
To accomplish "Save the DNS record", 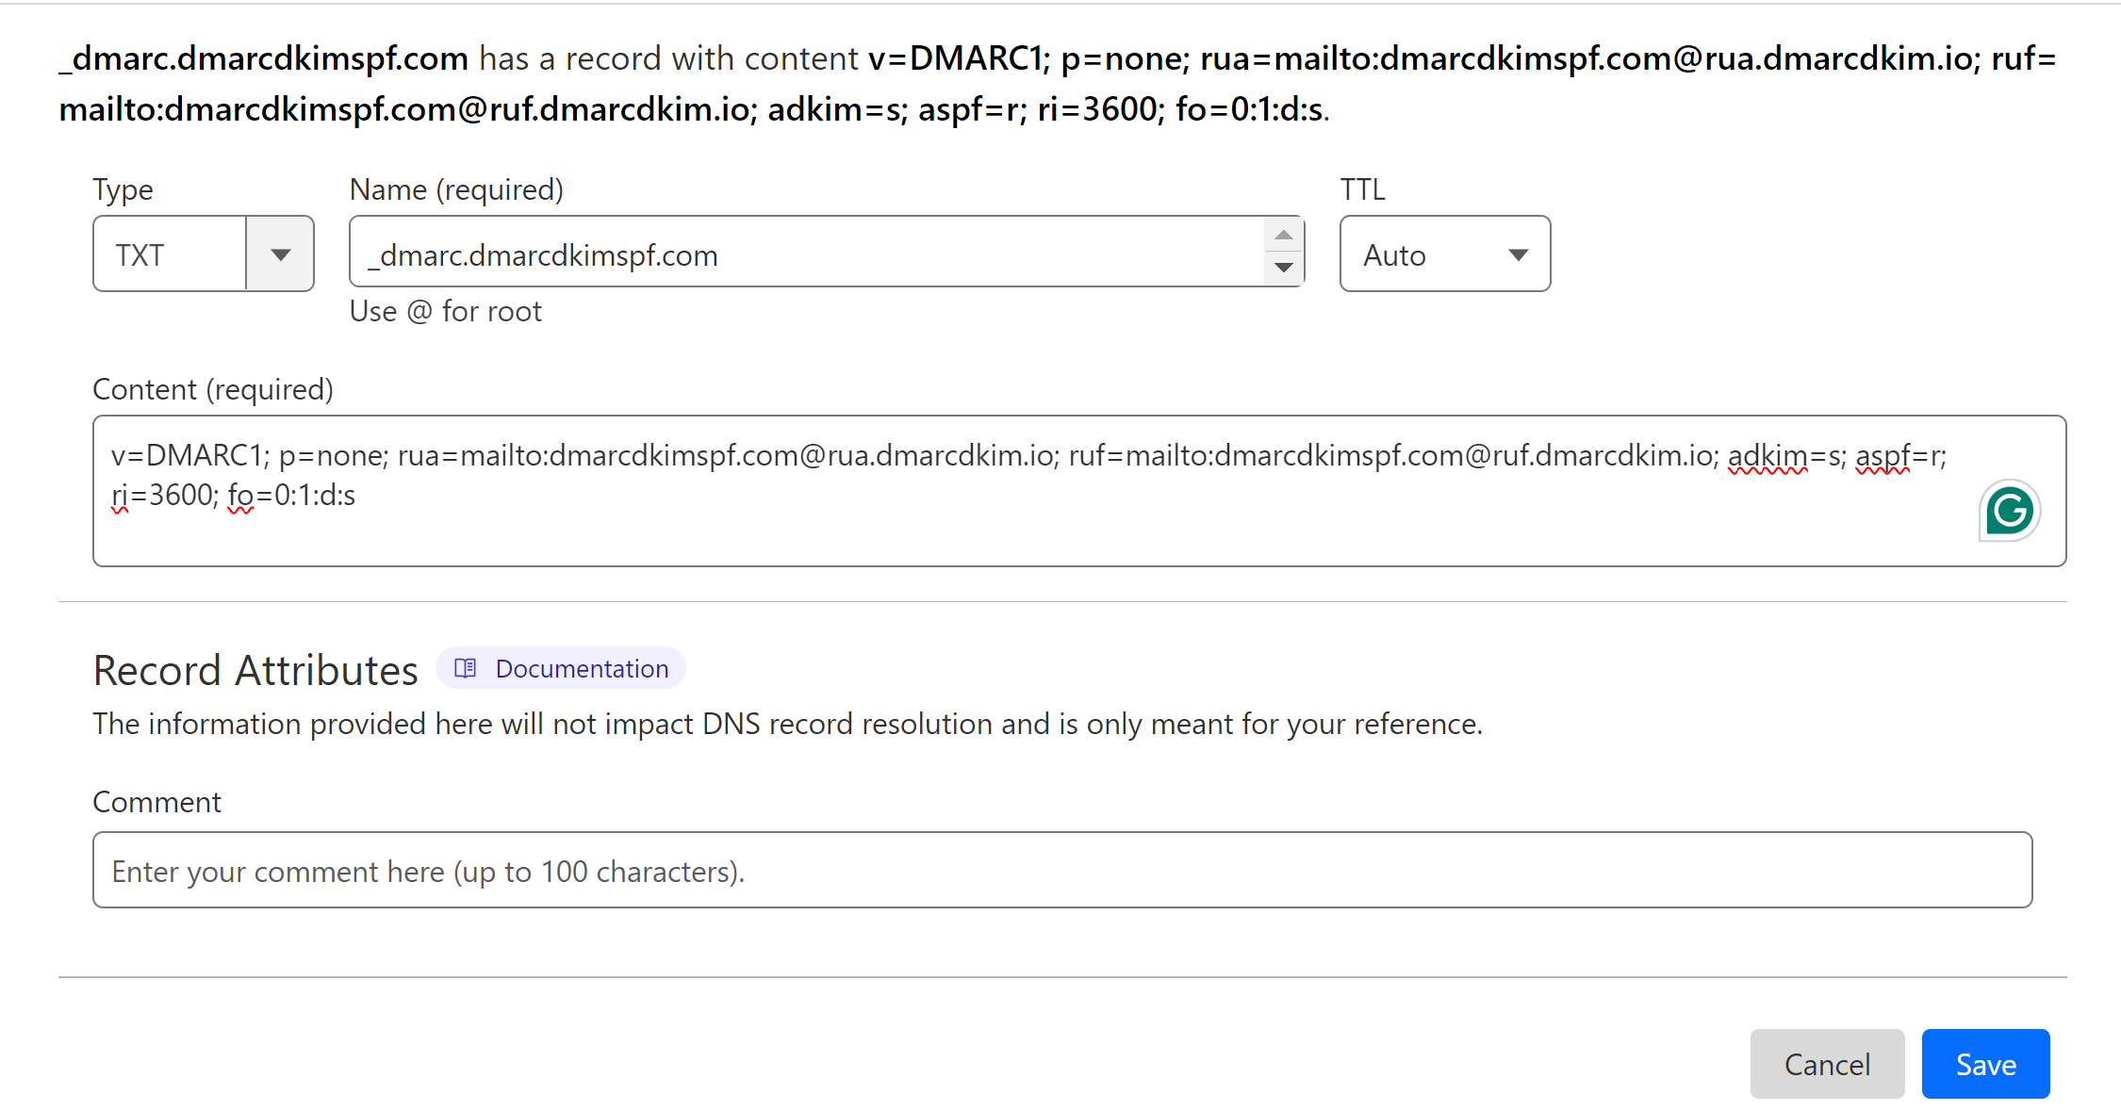I will pyautogui.click(x=1985, y=1064).
